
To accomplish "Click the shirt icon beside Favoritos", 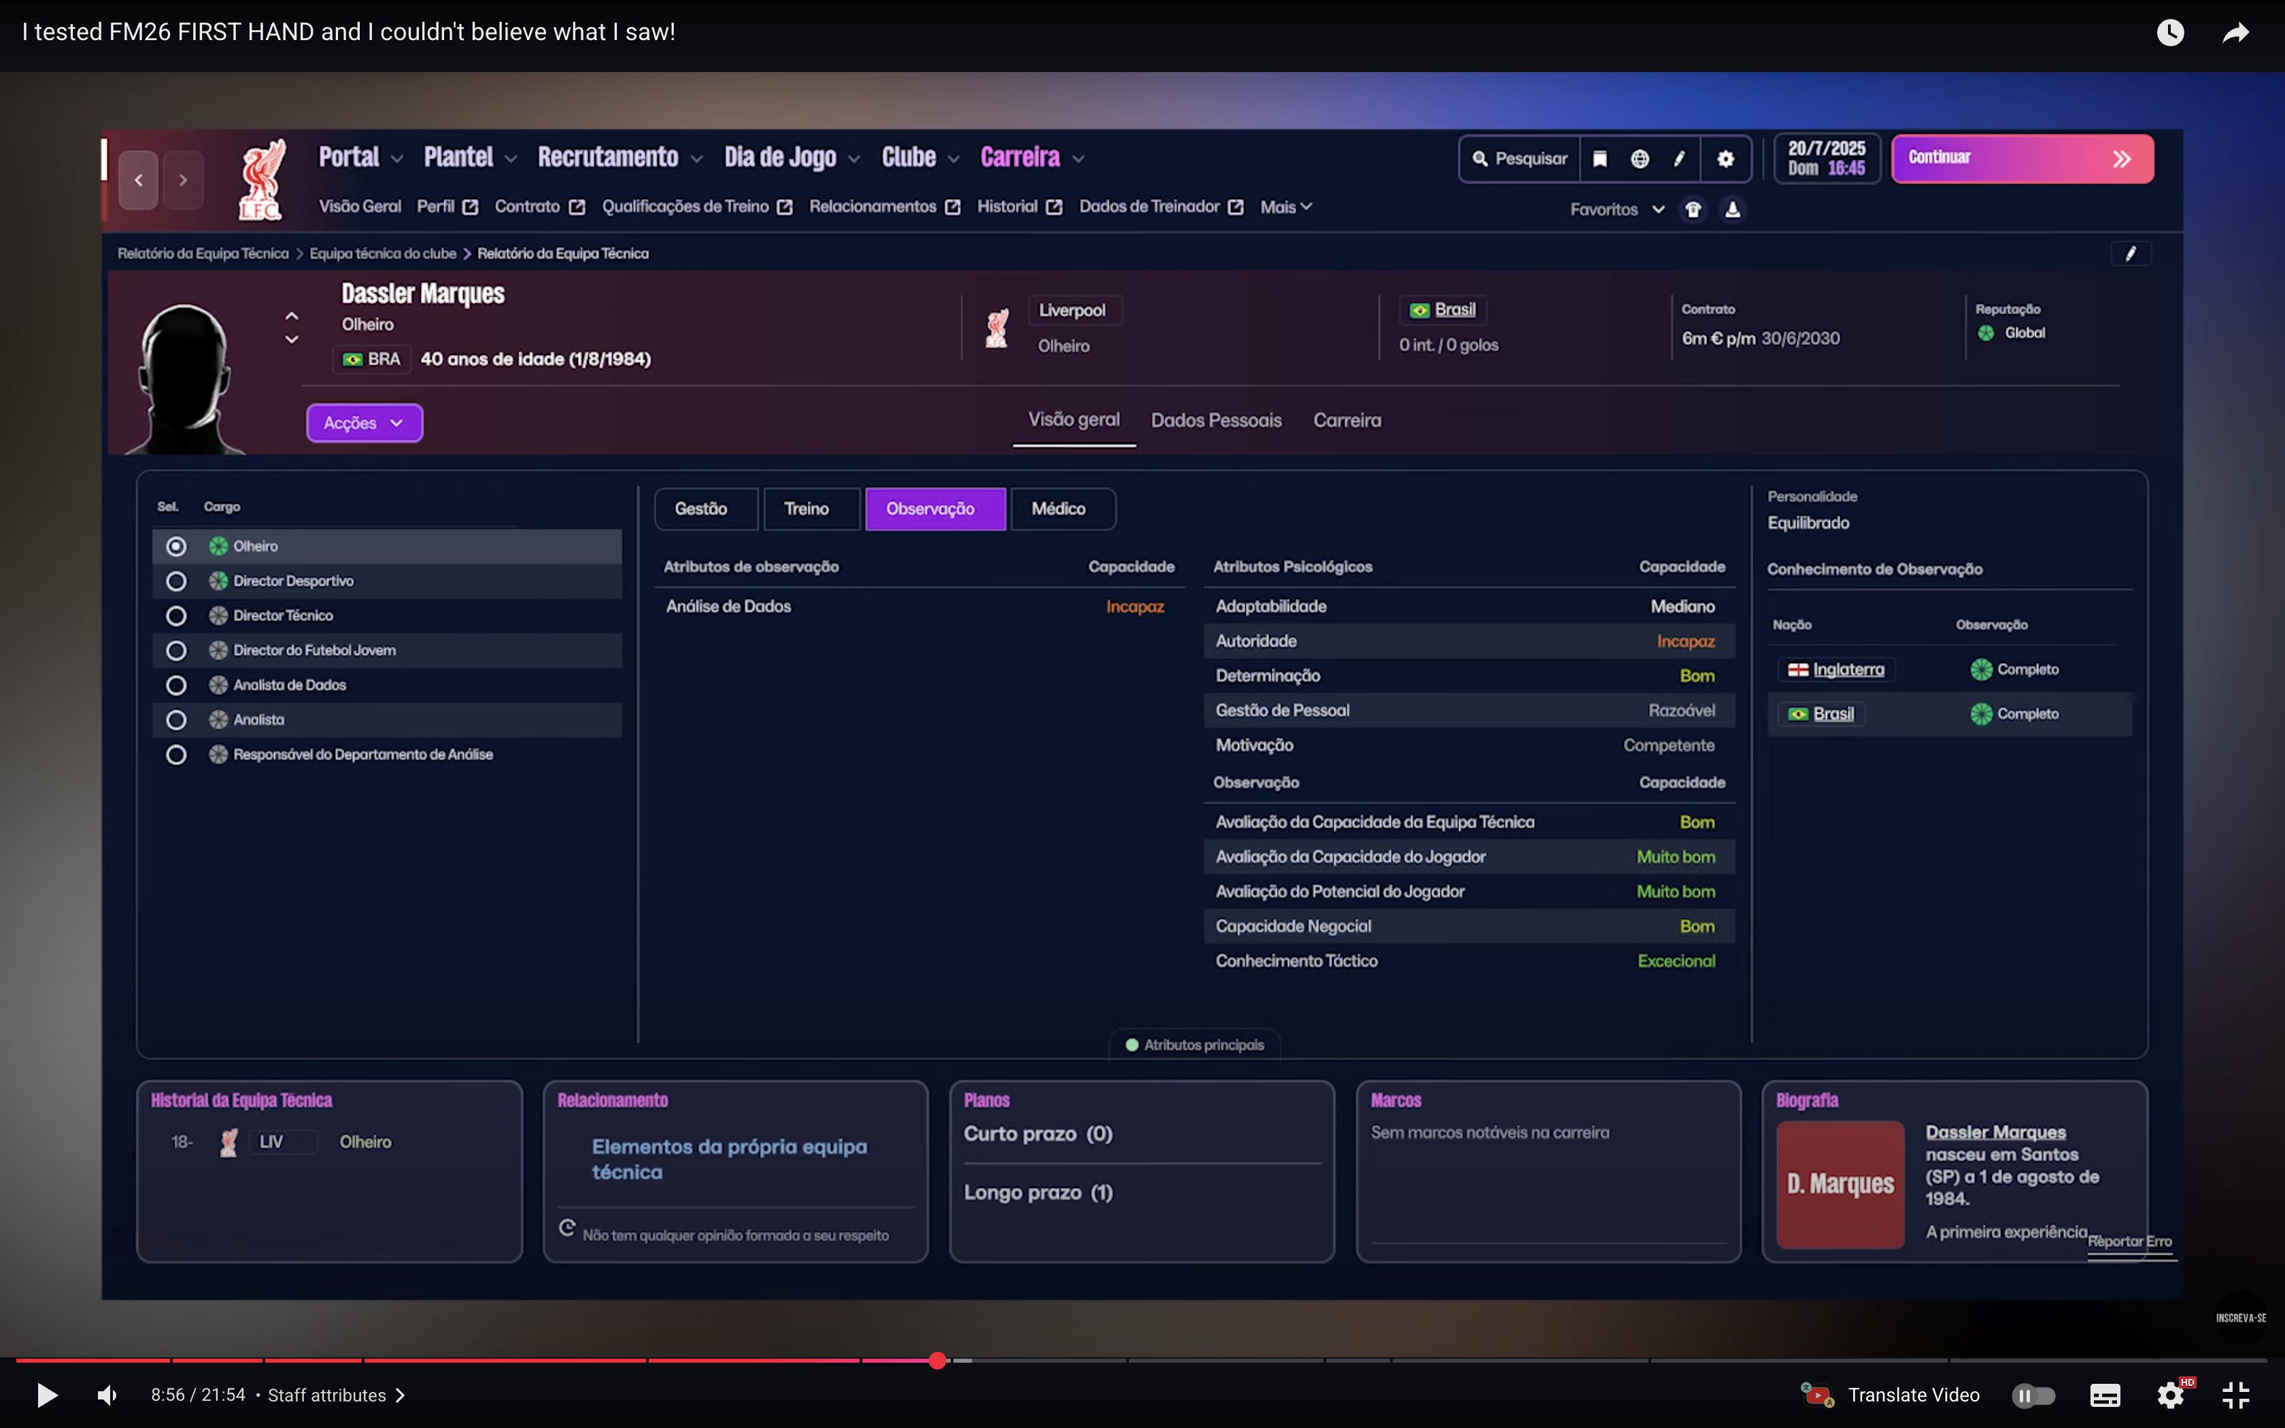I will point(1693,209).
